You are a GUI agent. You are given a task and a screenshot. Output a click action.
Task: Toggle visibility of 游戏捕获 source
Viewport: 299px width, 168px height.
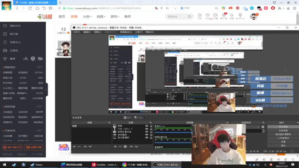click(147, 134)
